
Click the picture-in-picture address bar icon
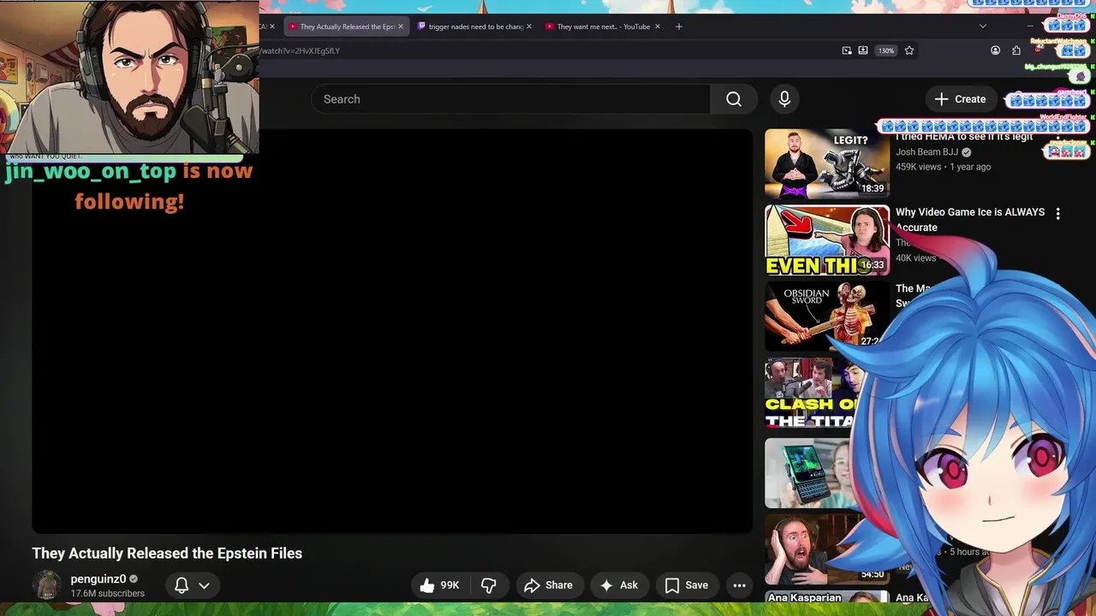point(847,50)
